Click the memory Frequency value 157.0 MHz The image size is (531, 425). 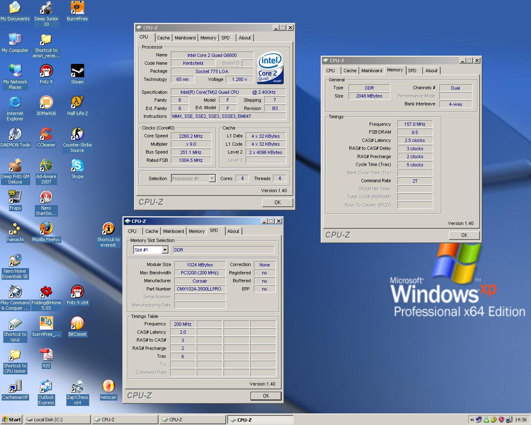[x=415, y=124]
